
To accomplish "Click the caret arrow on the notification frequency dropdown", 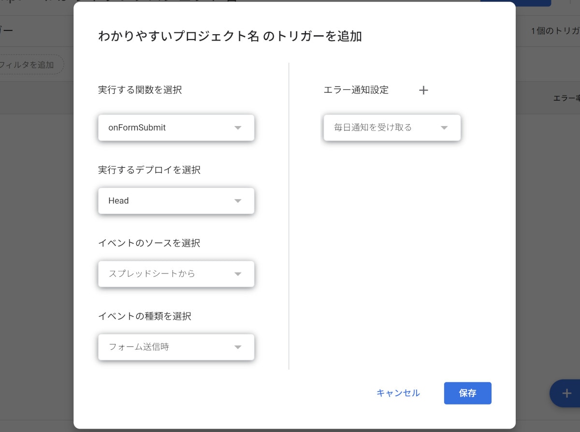I will 444,128.
